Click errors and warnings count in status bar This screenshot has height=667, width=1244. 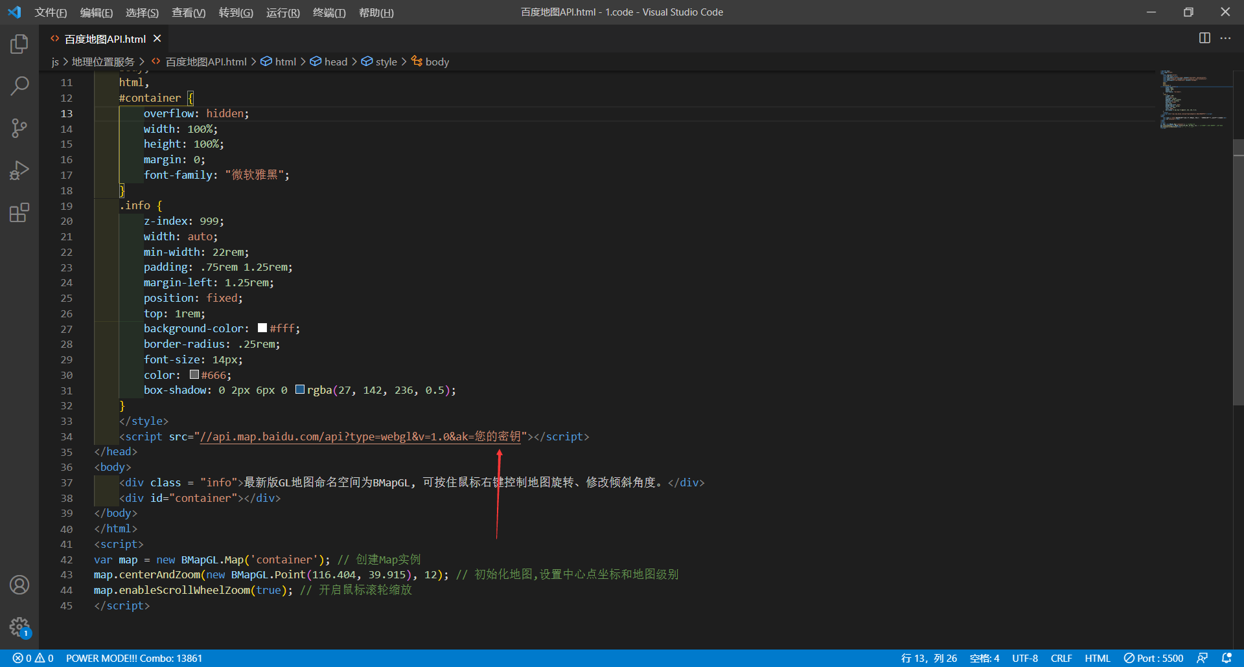pos(33,658)
